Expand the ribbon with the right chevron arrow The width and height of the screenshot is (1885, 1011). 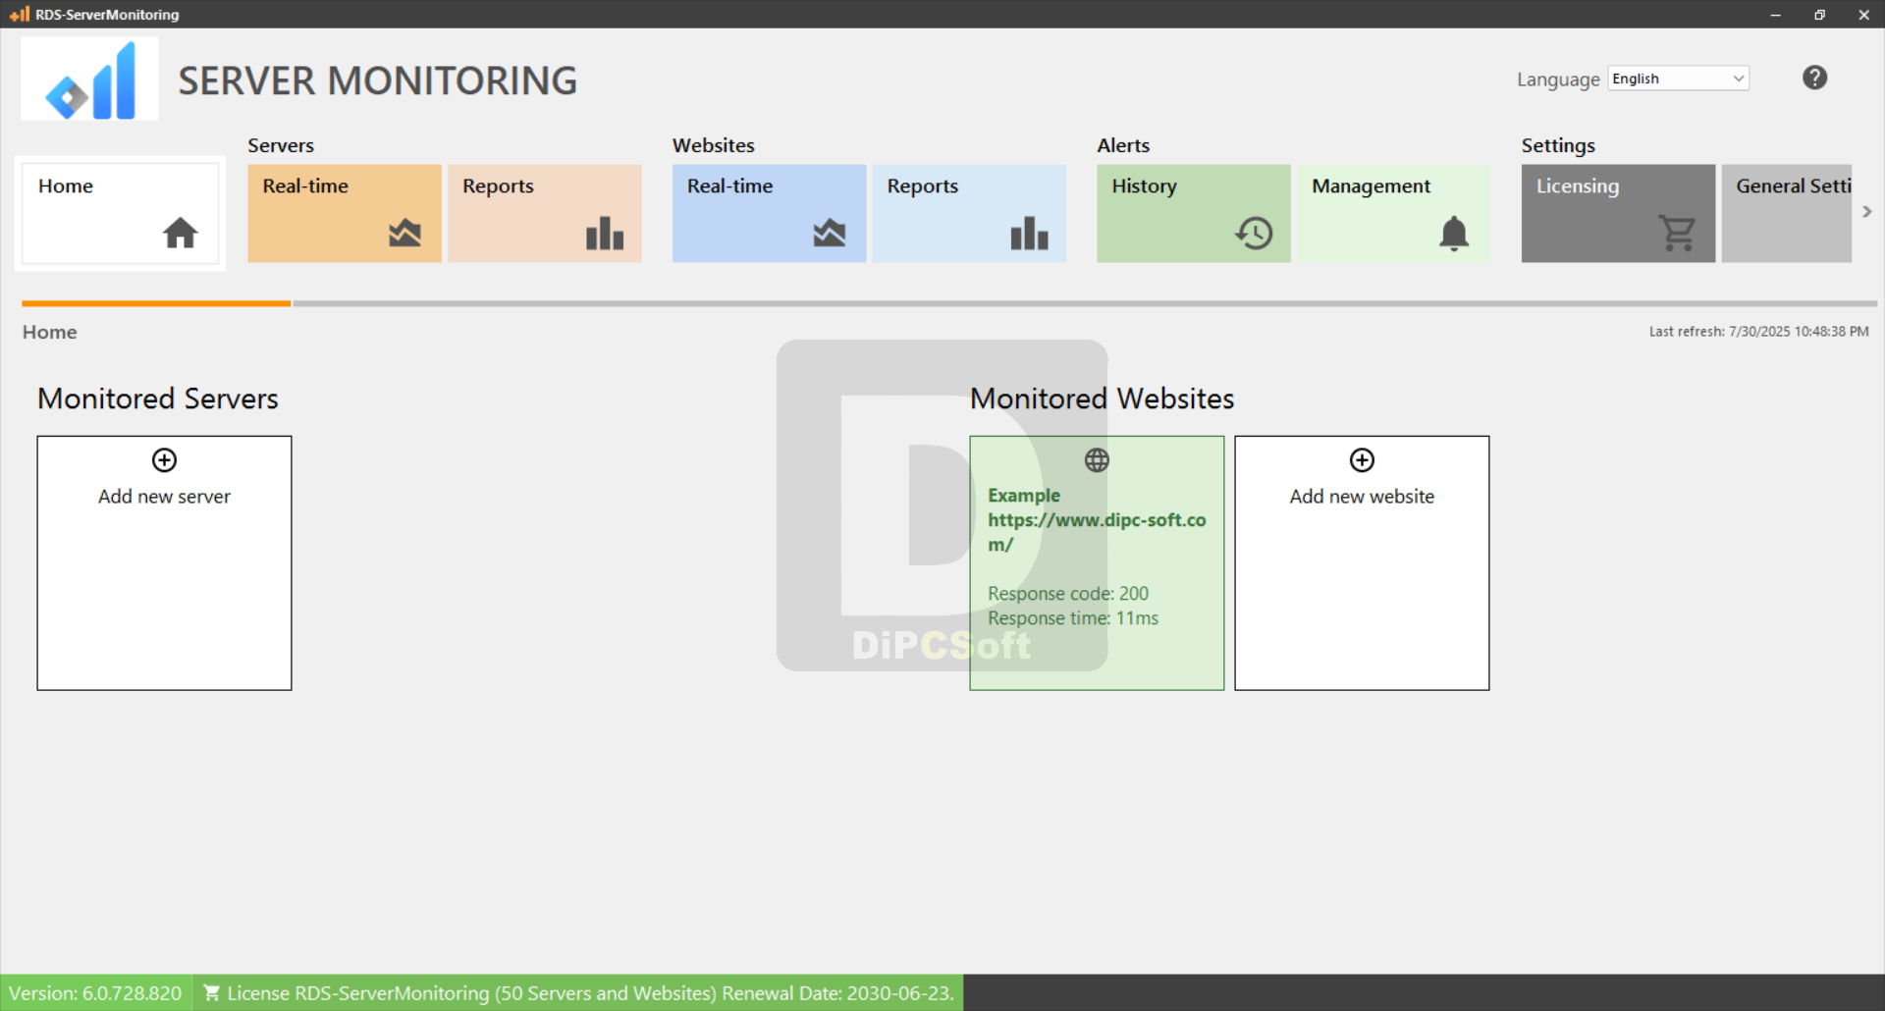click(x=1866, y=212)
